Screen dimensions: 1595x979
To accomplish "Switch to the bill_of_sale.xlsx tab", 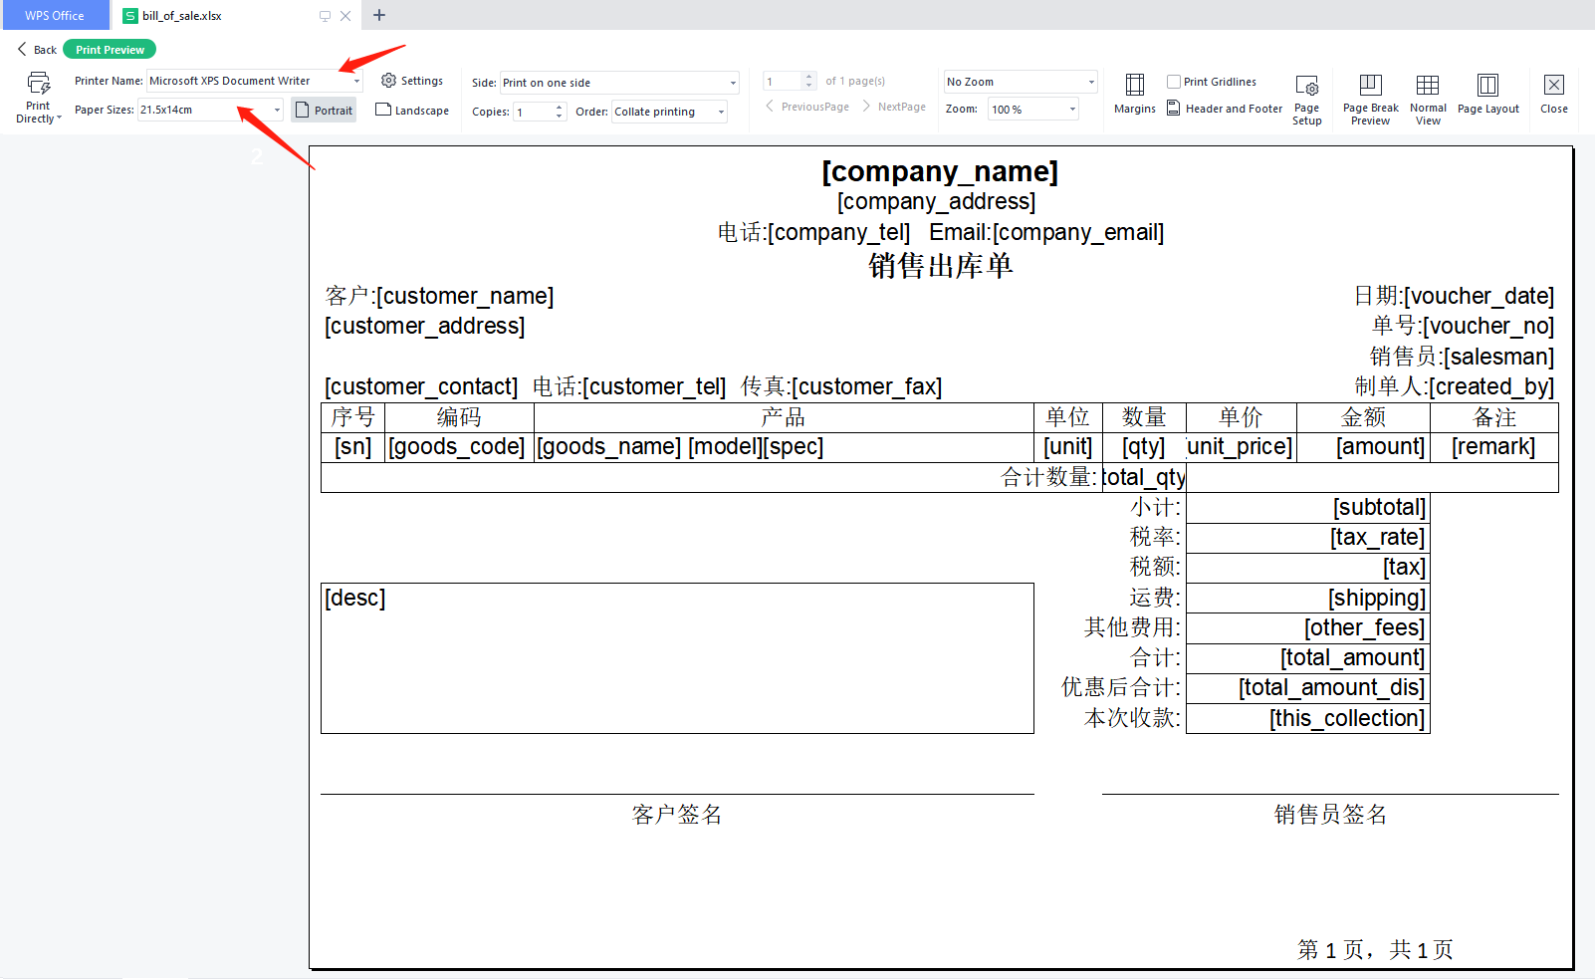I will 182,16.
